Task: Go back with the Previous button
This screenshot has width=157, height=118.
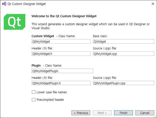Action: 81,113
